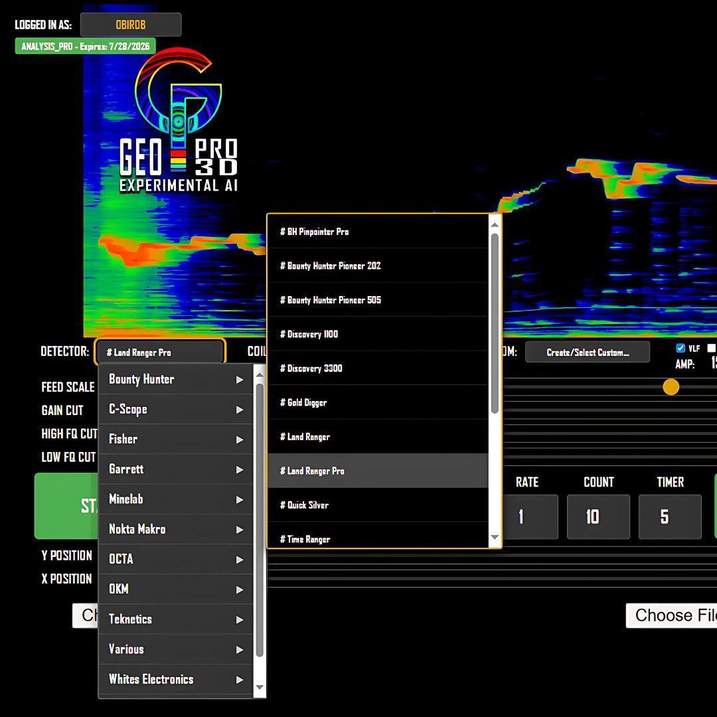Expand the Minelab brand submenu
This screenshot has width=717, height=717.
176,499
